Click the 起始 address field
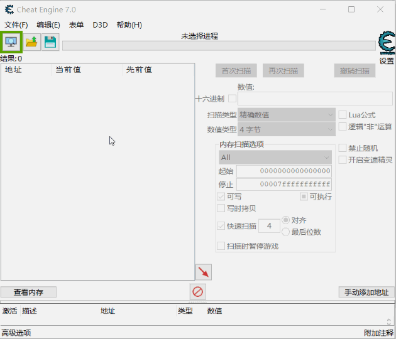The height and width of the screenshot is (339, 396). (284, 171)
